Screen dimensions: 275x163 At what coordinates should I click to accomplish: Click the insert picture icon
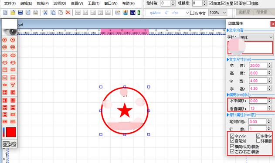pyautogui.click(x=126, y=13)
